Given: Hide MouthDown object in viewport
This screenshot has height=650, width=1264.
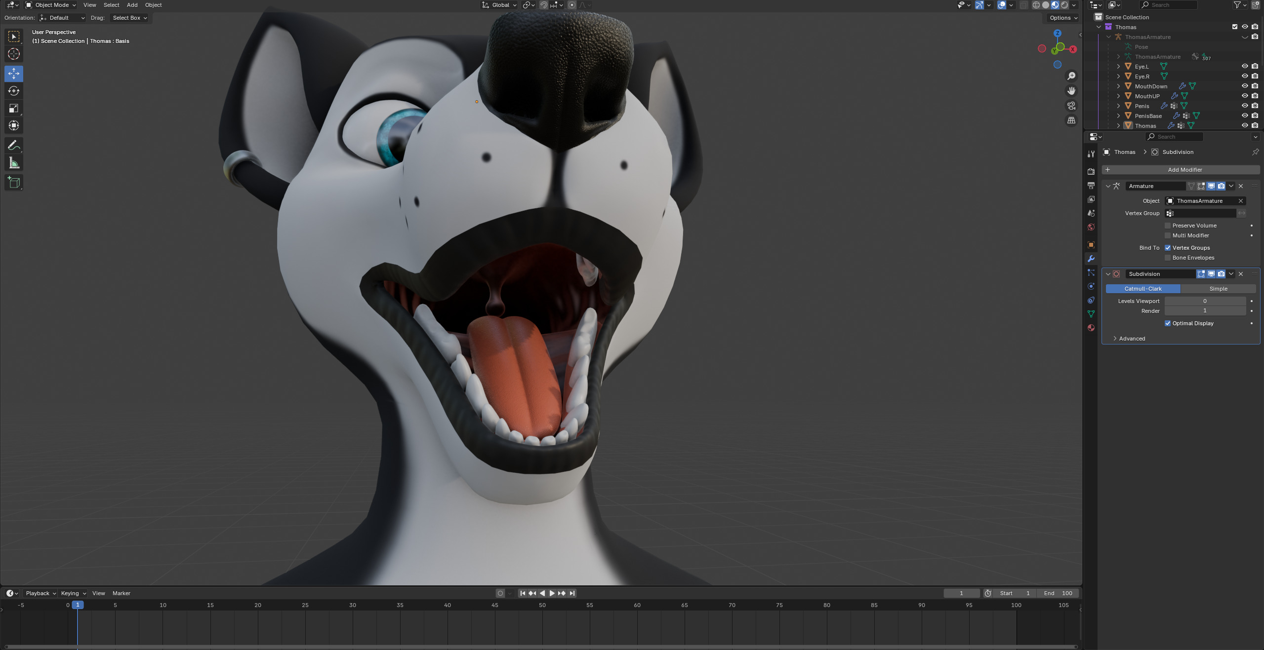Looking at the screenshot, I should click(x=1245, y=86).
